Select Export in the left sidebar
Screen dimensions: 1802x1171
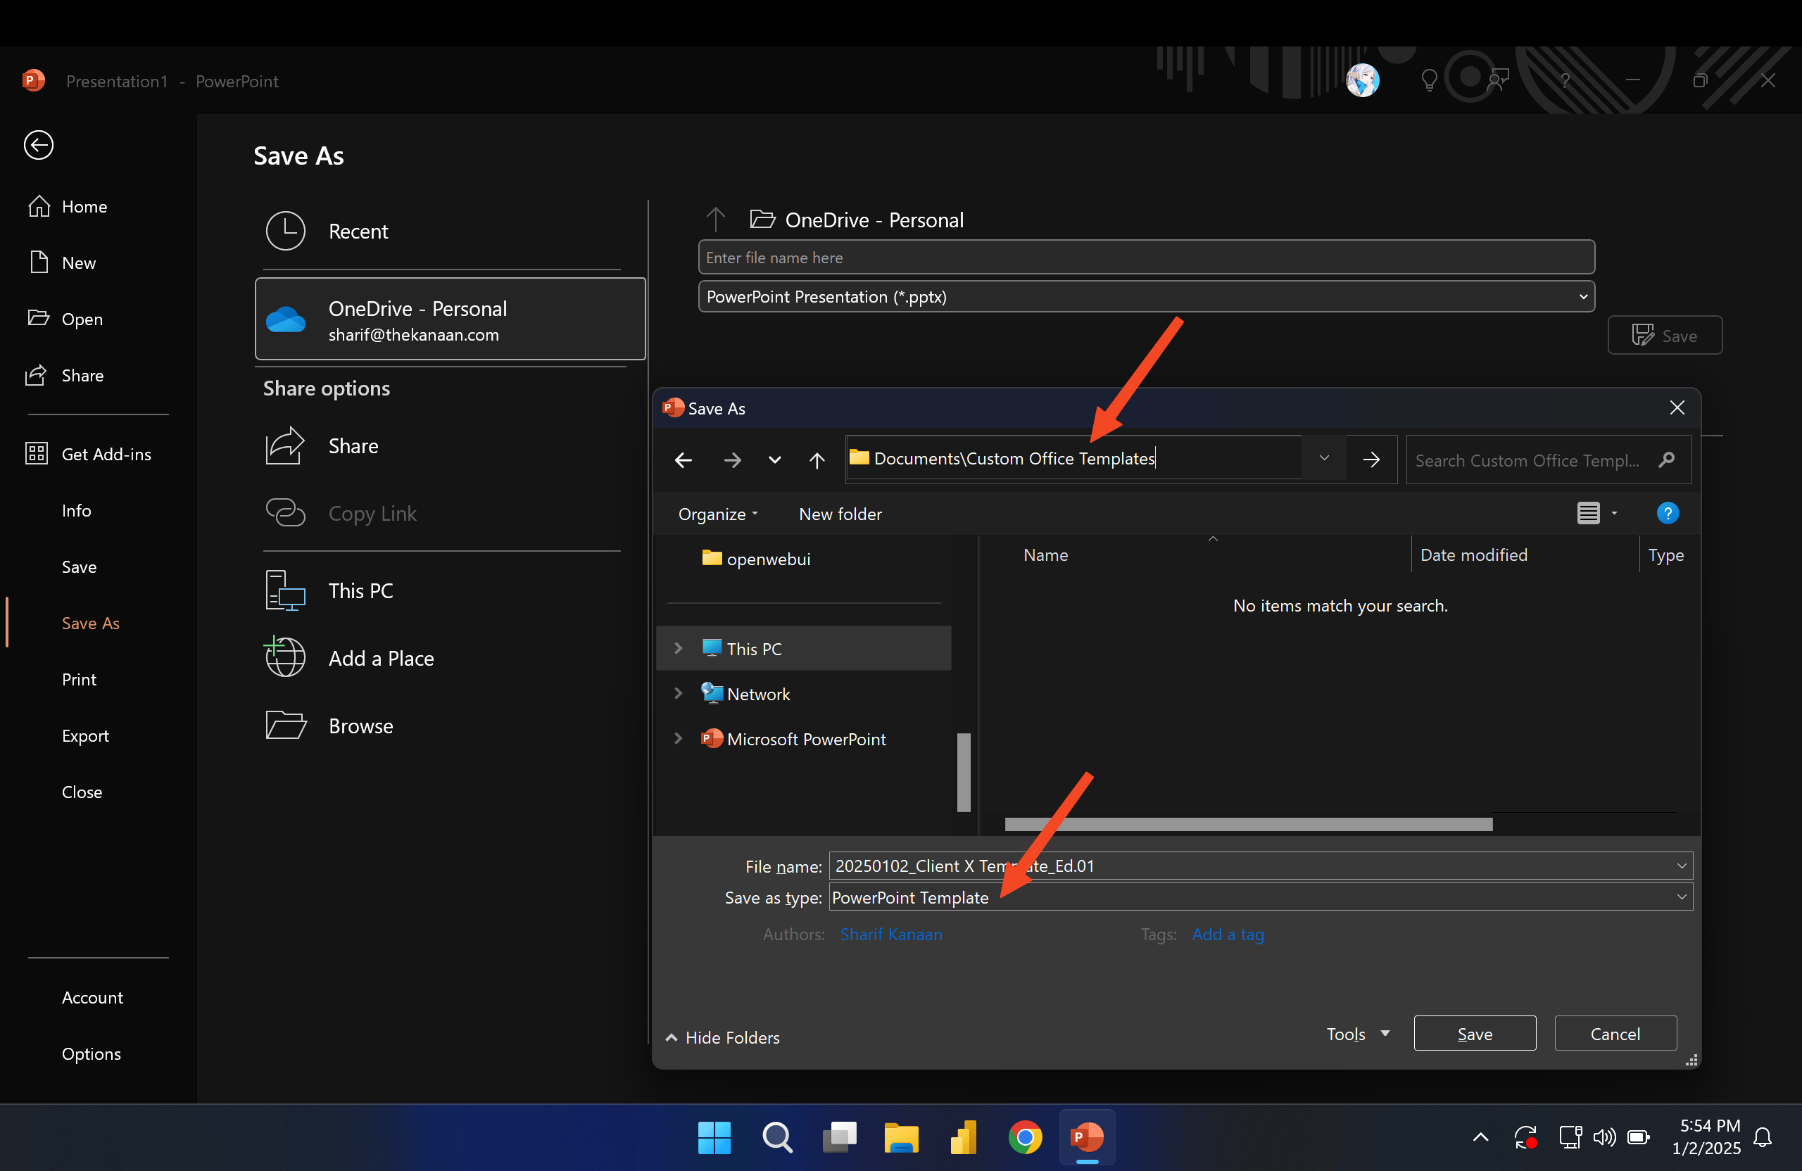[84, 736]
